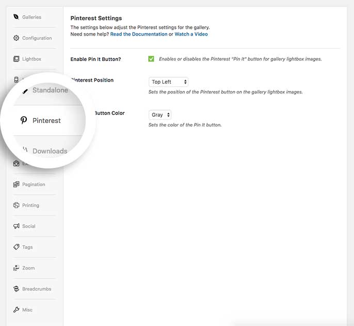Open the Tags settings tab
This screenshot has width=354, height=326.
click(27, 247)
